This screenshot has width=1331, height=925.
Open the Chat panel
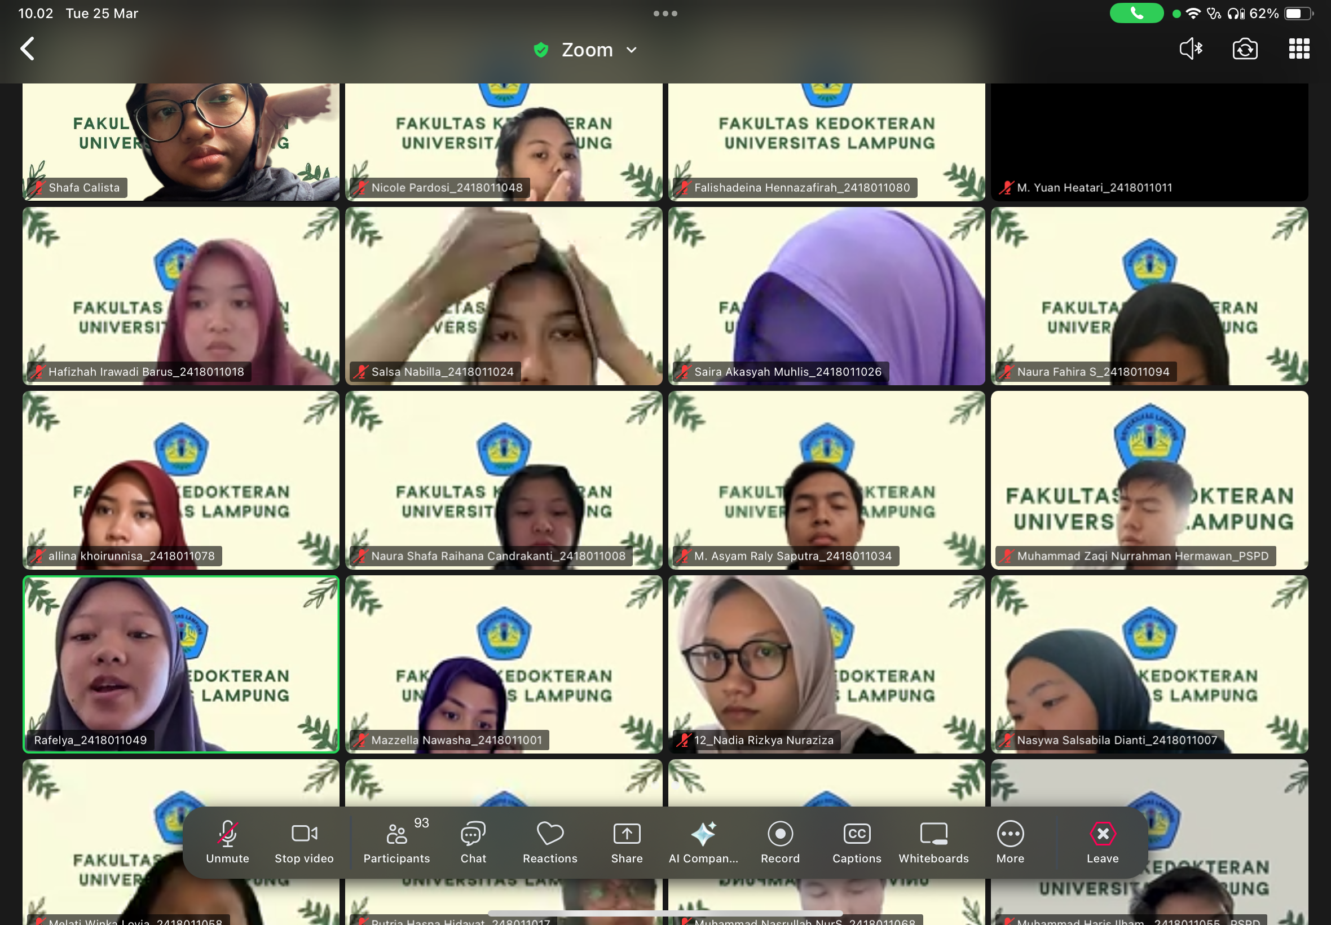click(473, 843)
